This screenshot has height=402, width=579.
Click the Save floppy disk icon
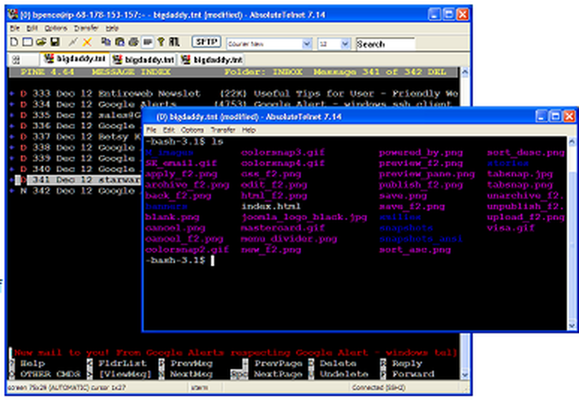click(x=55, y=42)
